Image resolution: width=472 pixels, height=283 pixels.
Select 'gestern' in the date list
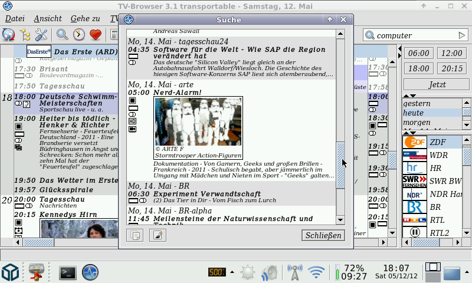[x=417, y=103]
